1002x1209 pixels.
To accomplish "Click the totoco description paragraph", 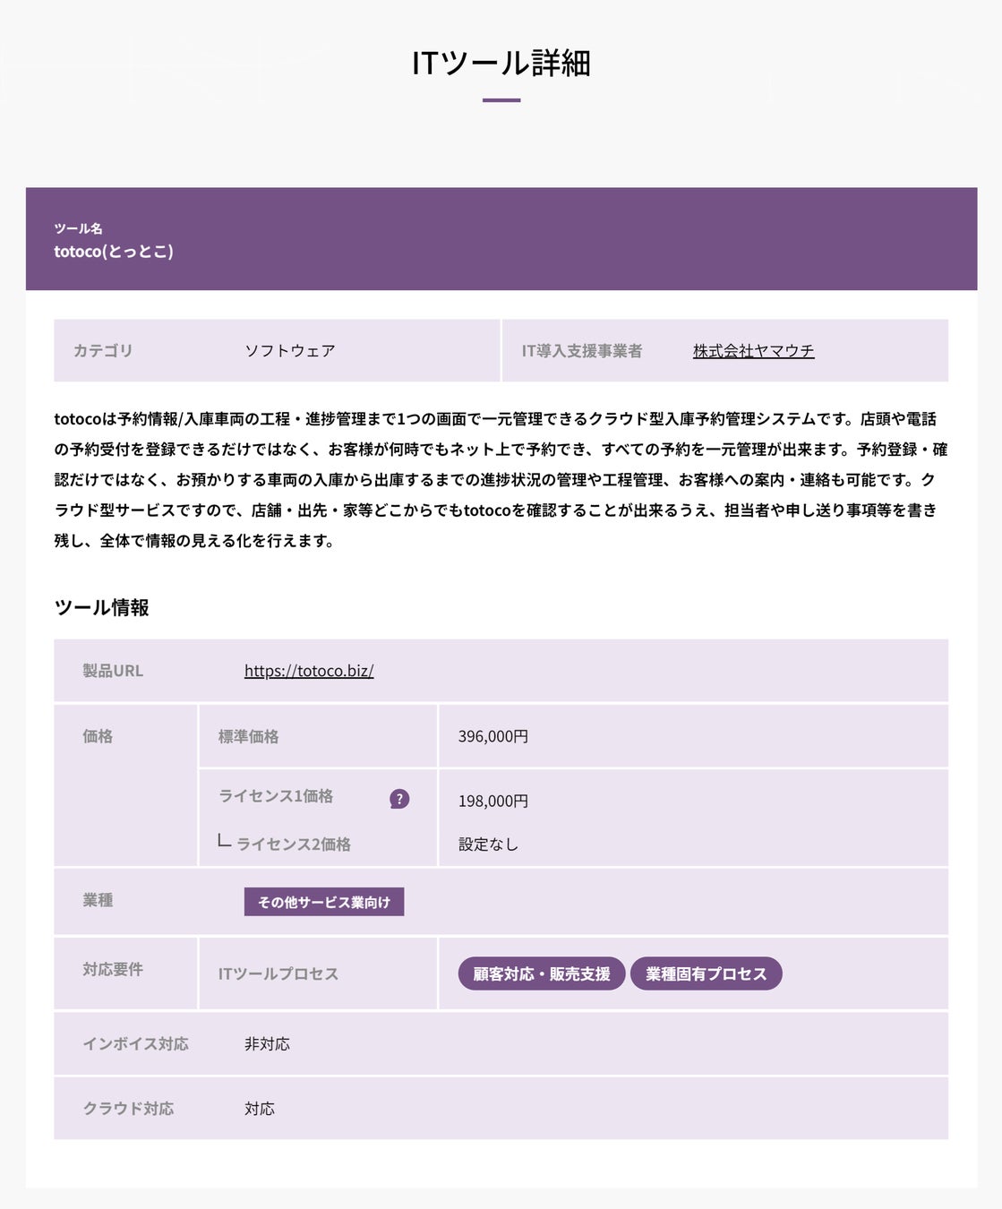I will click(x=501, y=479).
